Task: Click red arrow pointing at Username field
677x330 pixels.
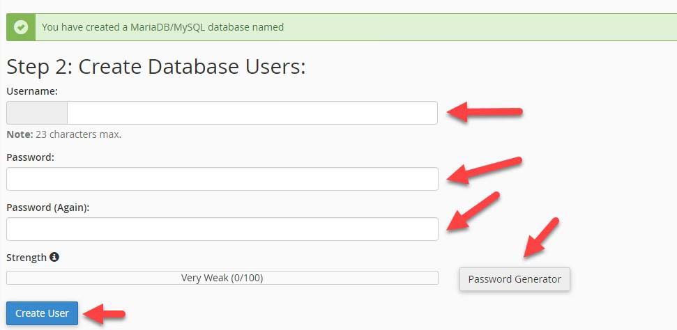Action: coord(485,112)
